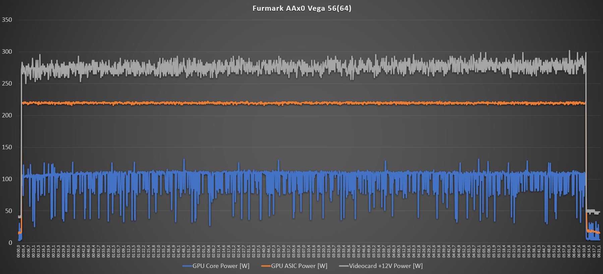This screenshot has height=274, width=603.
Task: Click the 200 y-axis label
Action: pos(7,115)
